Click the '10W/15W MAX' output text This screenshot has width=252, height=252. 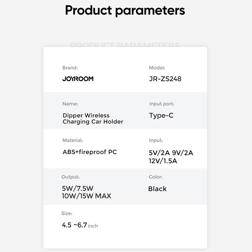coord(86,196)
